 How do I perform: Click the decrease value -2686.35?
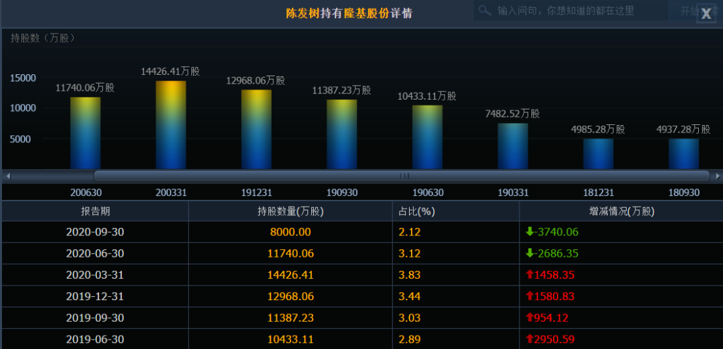coord(552,253)
